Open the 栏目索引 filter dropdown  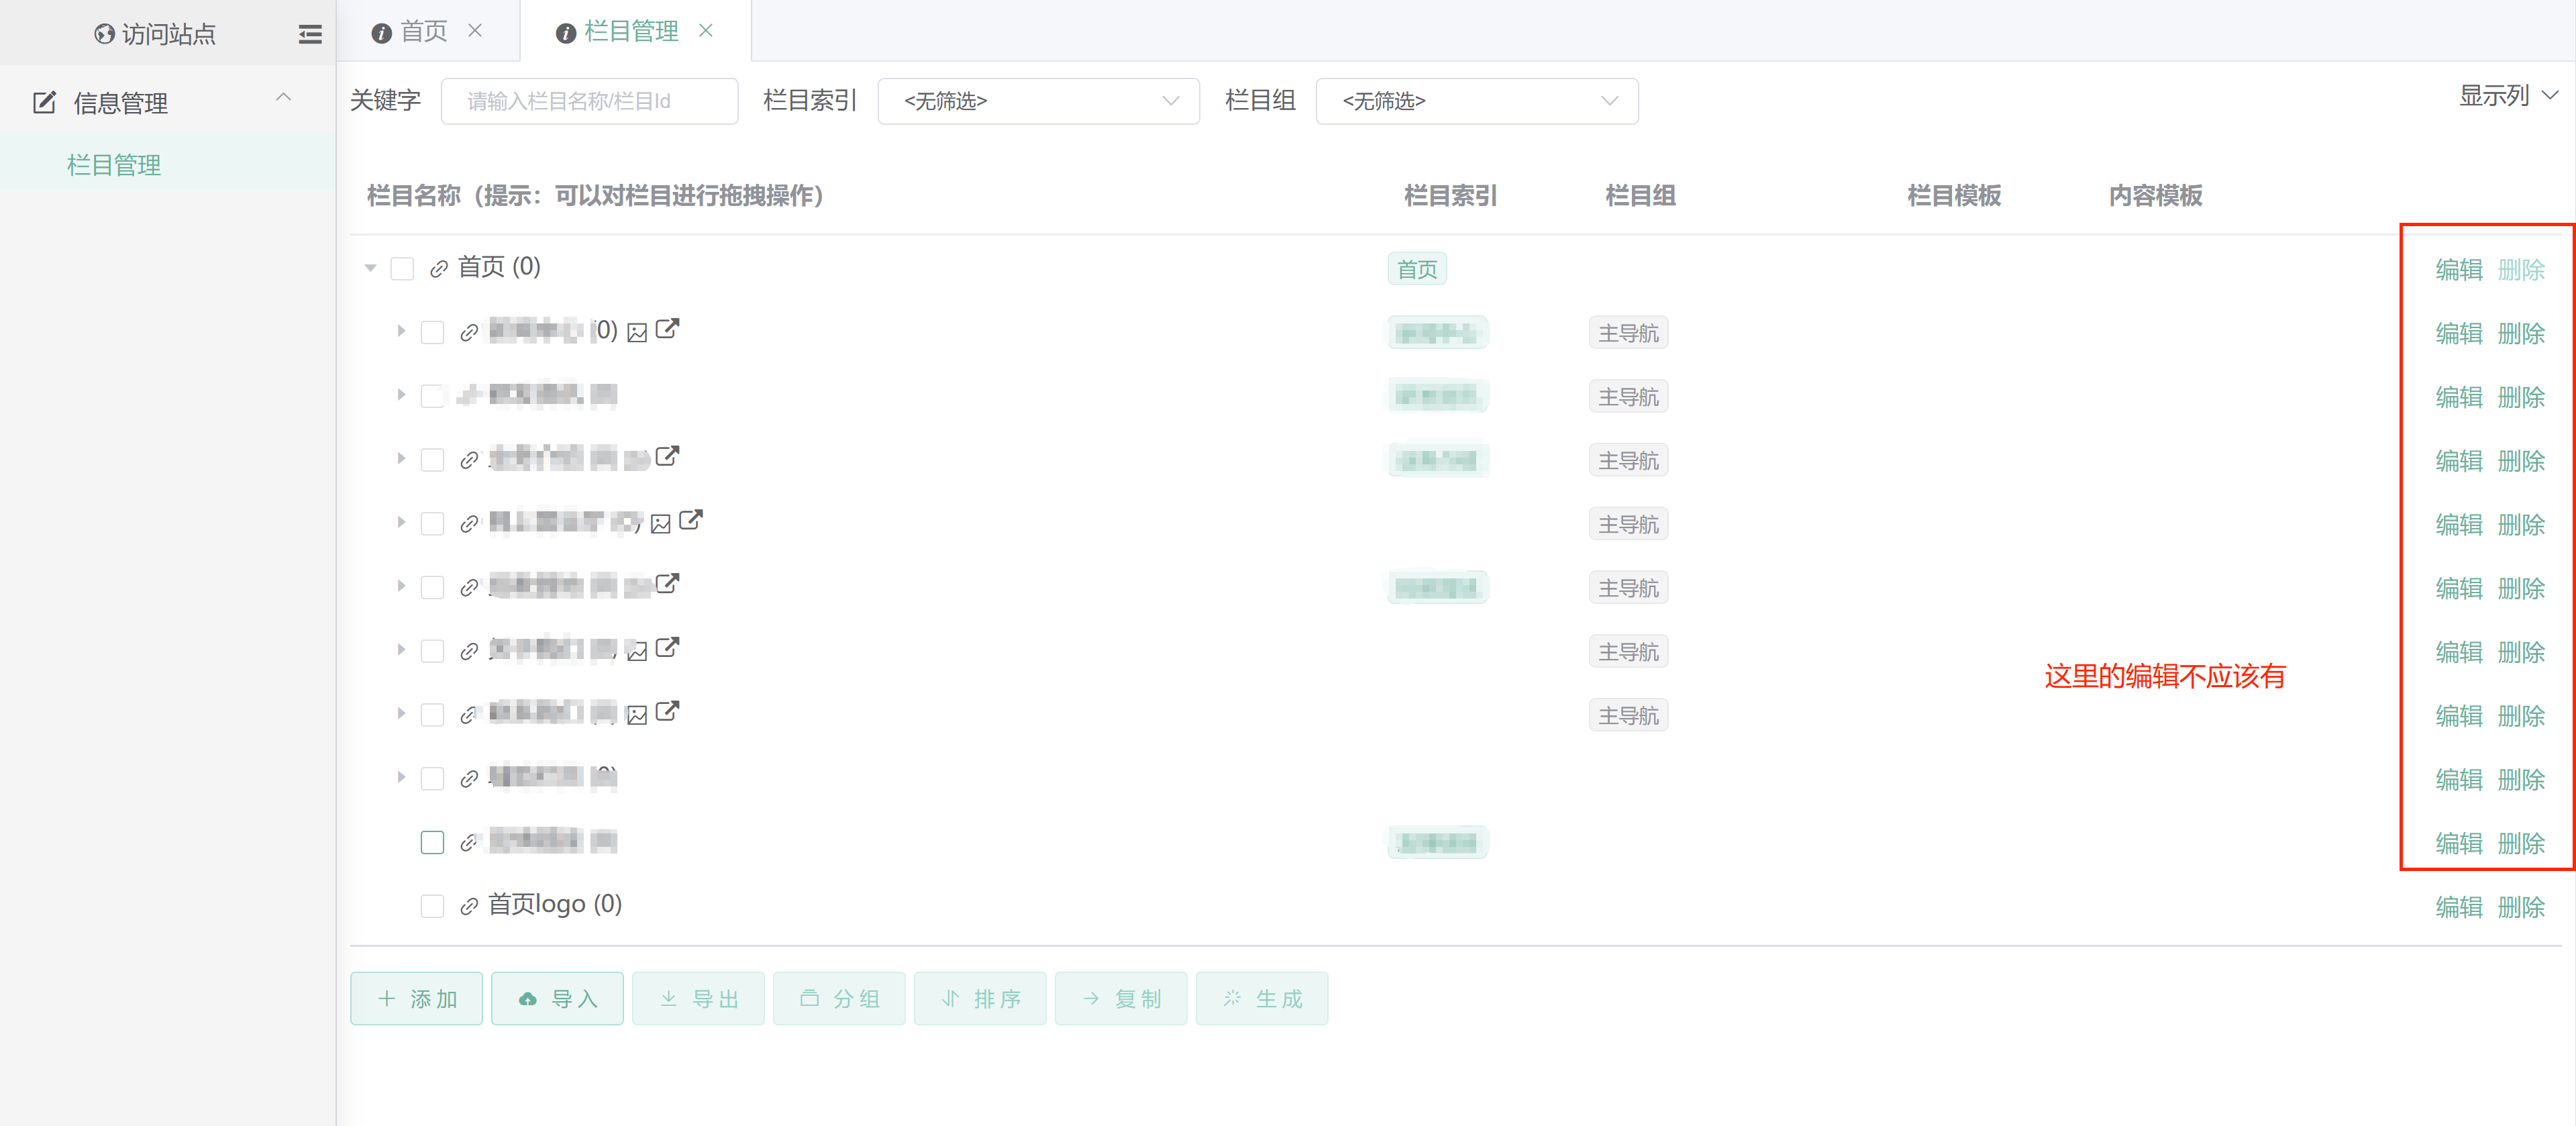click(1038, 101)
